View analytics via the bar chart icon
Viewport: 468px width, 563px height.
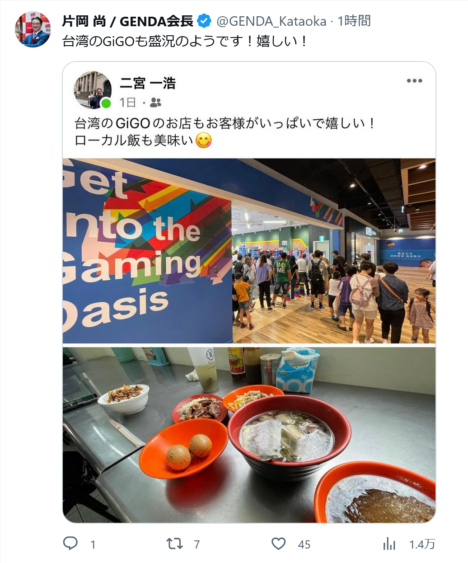coord(389,544)
